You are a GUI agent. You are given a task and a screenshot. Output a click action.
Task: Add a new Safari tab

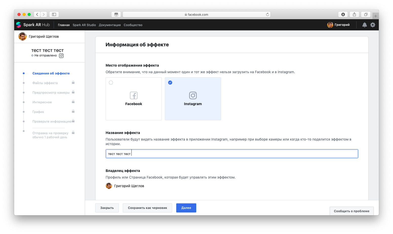tap(376, 16)
